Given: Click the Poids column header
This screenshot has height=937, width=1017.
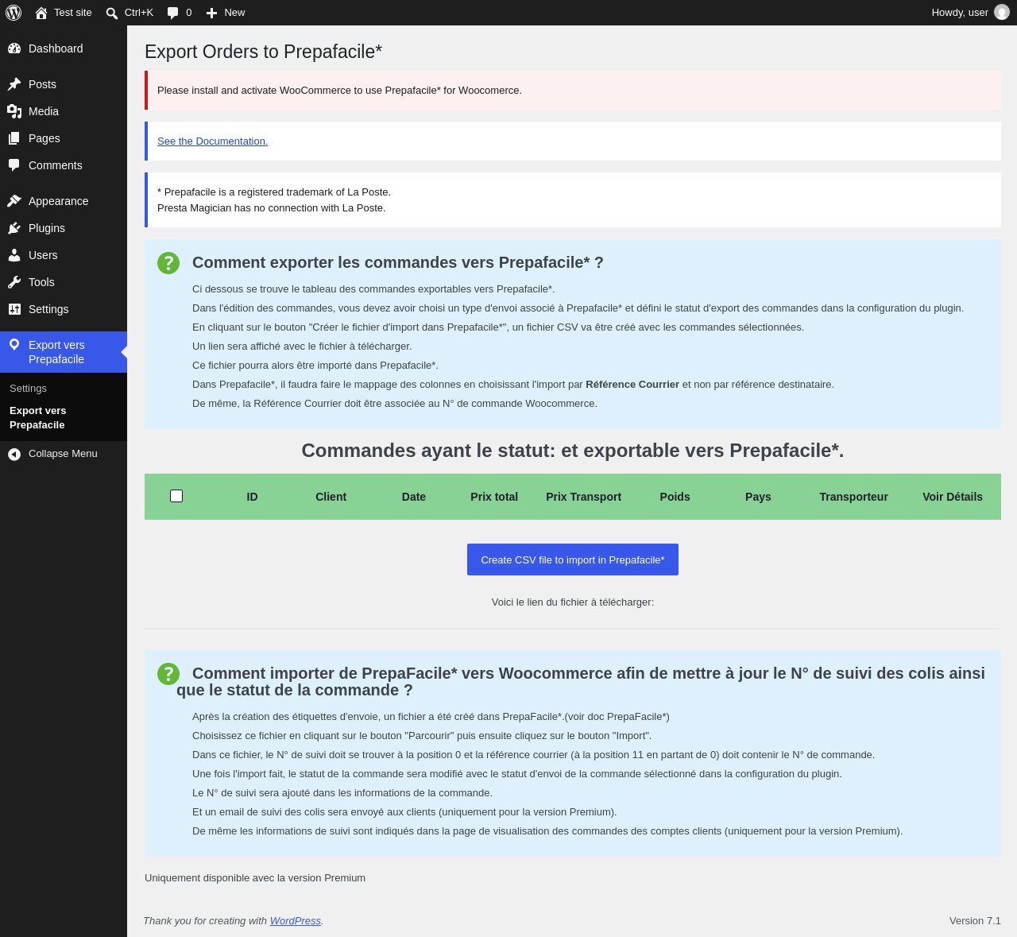Looking at the screenshot, I should pos(675,497).
